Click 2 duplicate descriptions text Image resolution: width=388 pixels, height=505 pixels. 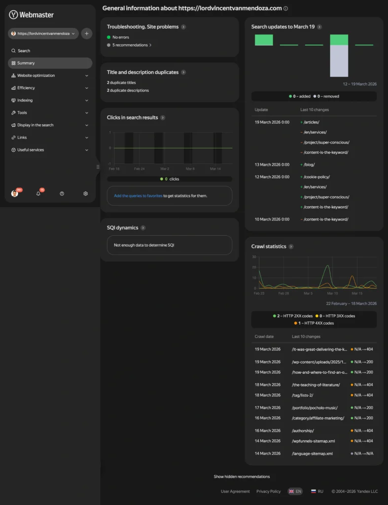(128, 91)
